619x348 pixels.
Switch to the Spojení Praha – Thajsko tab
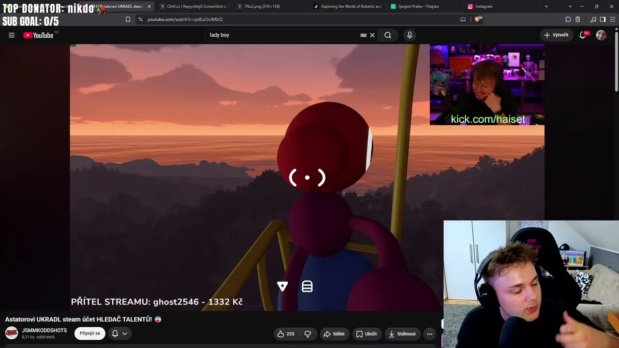coord(425,6)
